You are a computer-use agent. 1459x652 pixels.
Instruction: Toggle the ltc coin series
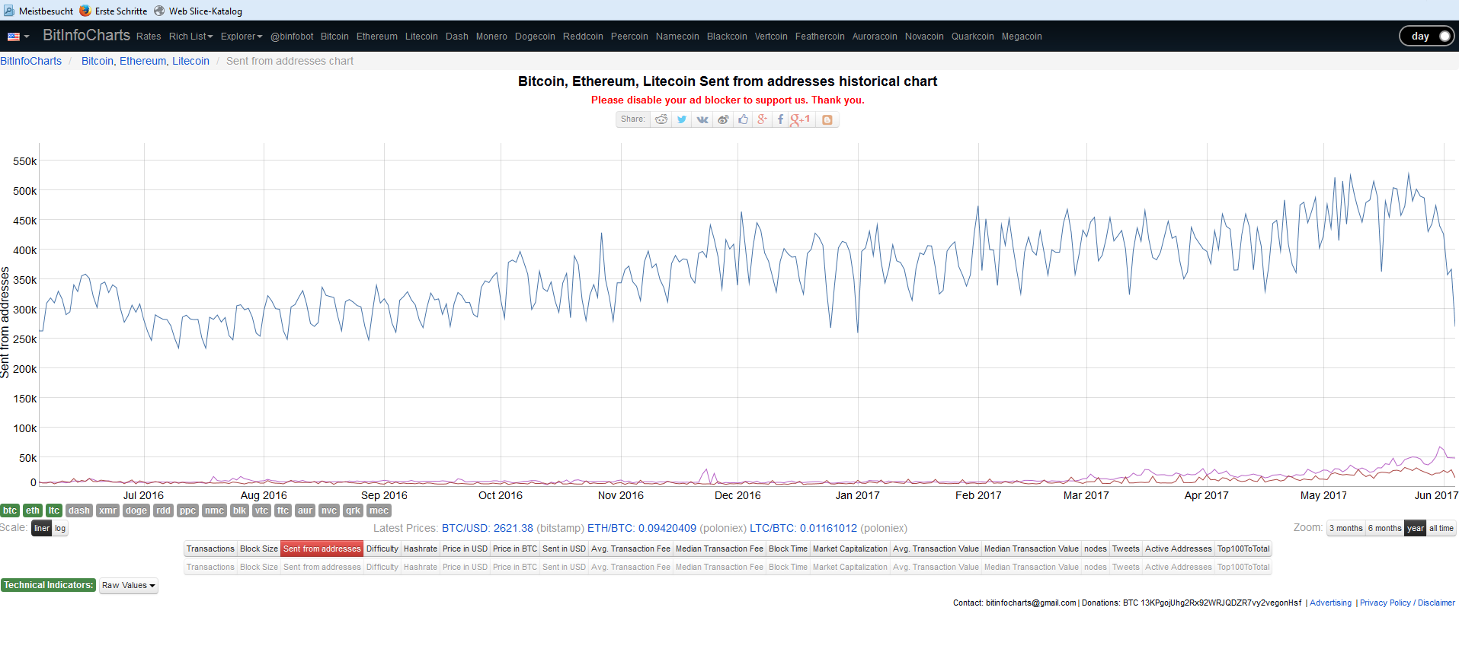[x=54, y=510]
